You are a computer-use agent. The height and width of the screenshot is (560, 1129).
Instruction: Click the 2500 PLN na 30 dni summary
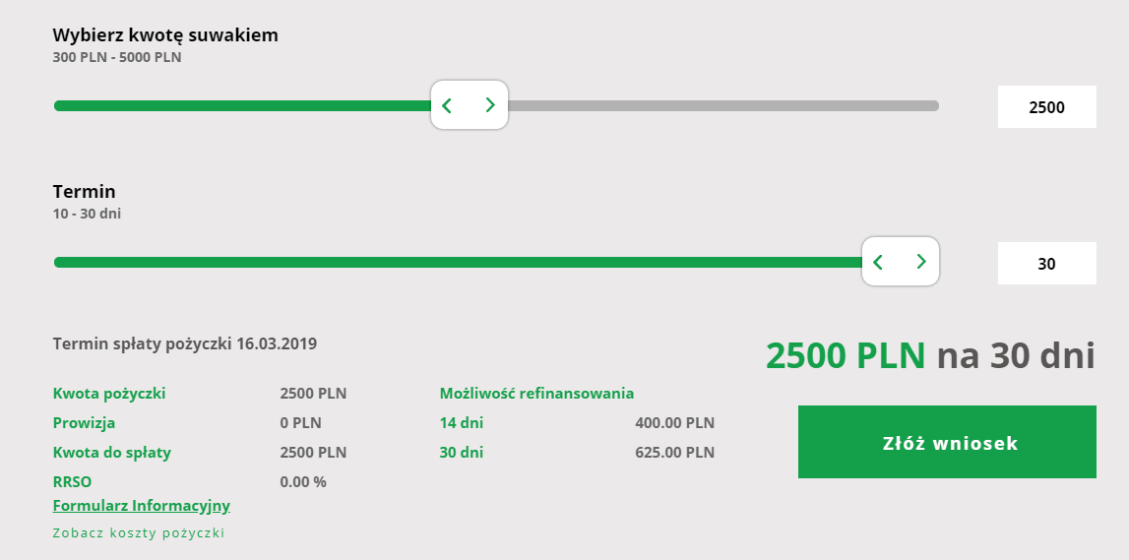coord(930,355)
